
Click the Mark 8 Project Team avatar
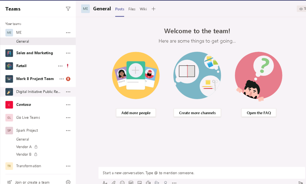click(9, 79)
